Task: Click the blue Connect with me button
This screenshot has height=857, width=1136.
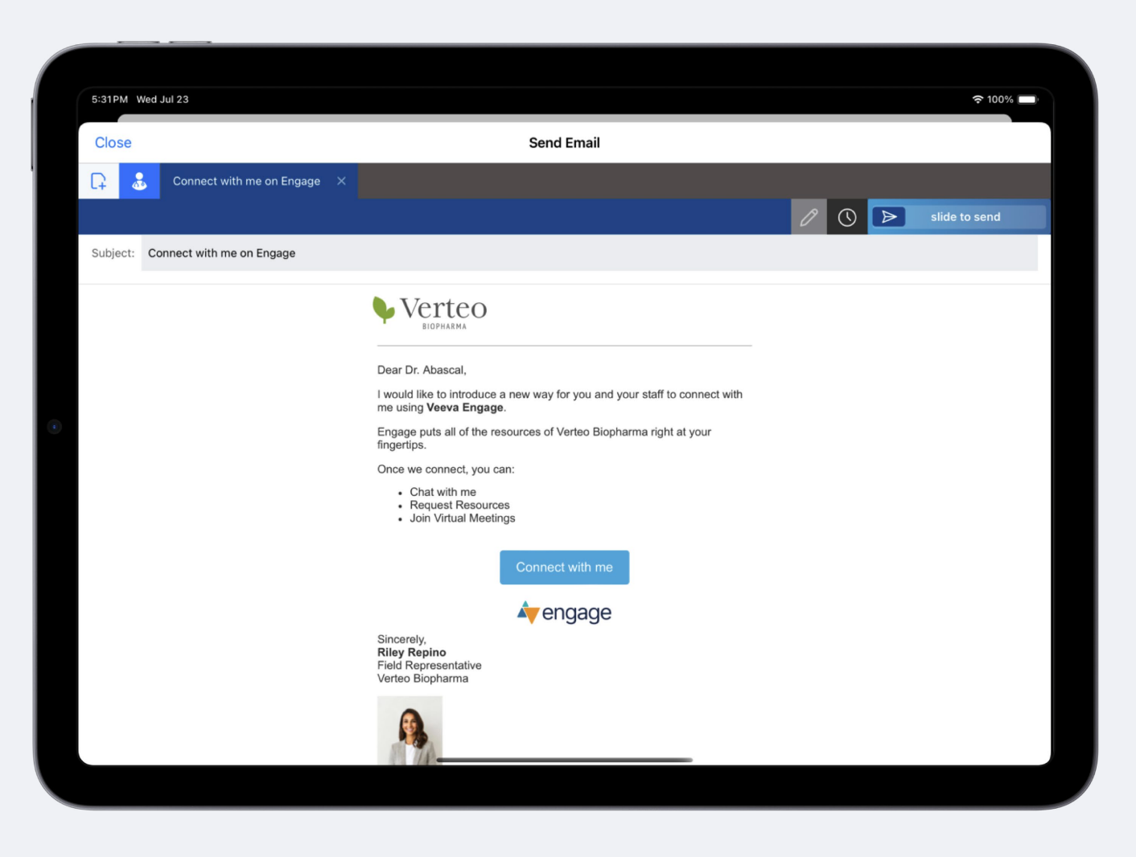Action: pos(564,568)
